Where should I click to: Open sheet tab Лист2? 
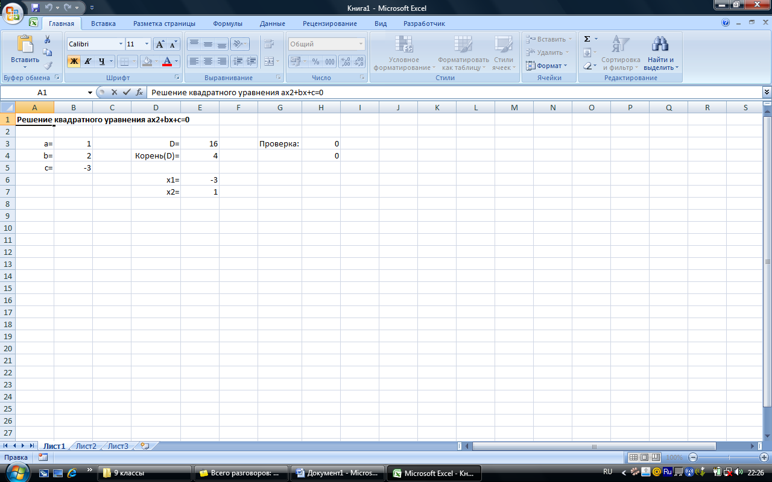tap(86, 446)
